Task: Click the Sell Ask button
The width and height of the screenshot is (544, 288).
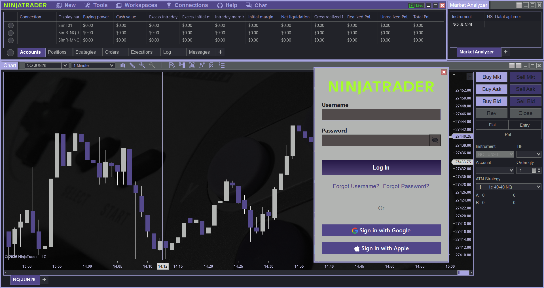Action: 525,89
